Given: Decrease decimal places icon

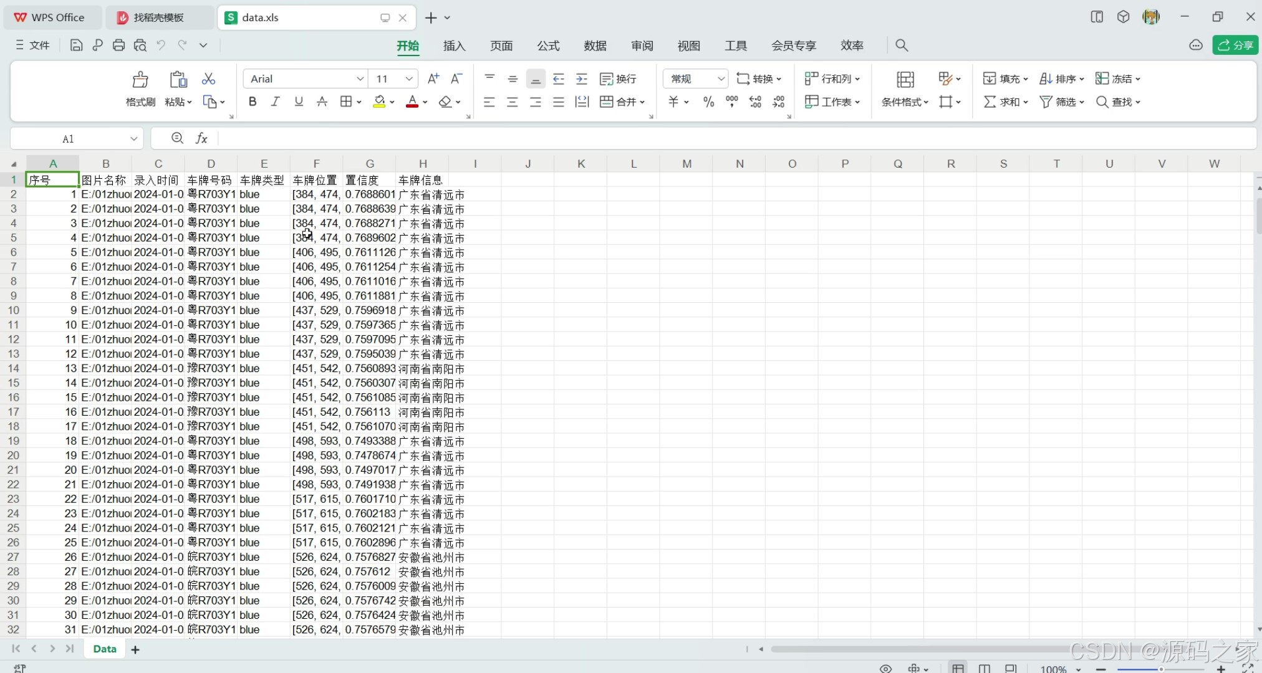Looking at the screenshot, I should pos(778,102).
